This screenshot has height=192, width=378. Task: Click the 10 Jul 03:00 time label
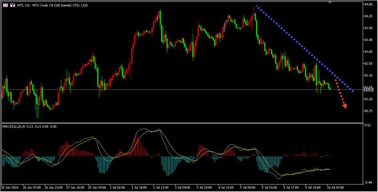pos(335,187)
